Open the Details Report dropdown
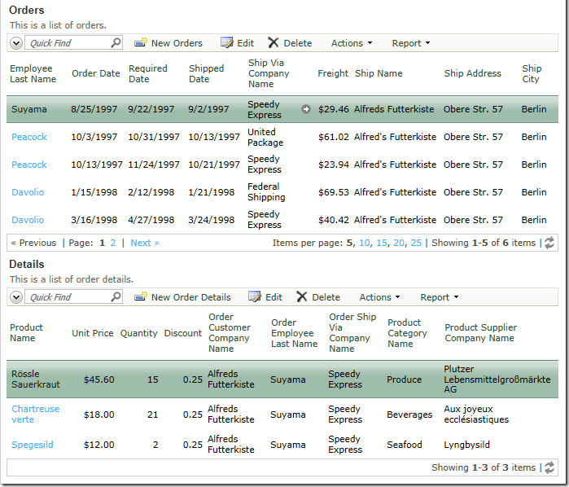 point(439,297)
